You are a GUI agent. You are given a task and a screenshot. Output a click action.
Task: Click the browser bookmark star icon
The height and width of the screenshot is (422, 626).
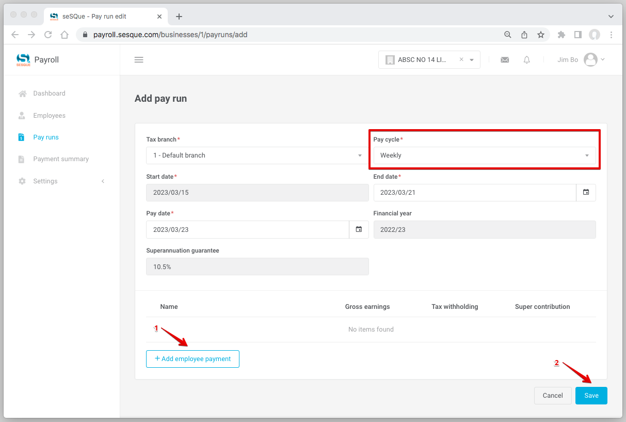[x=540, y=35]
